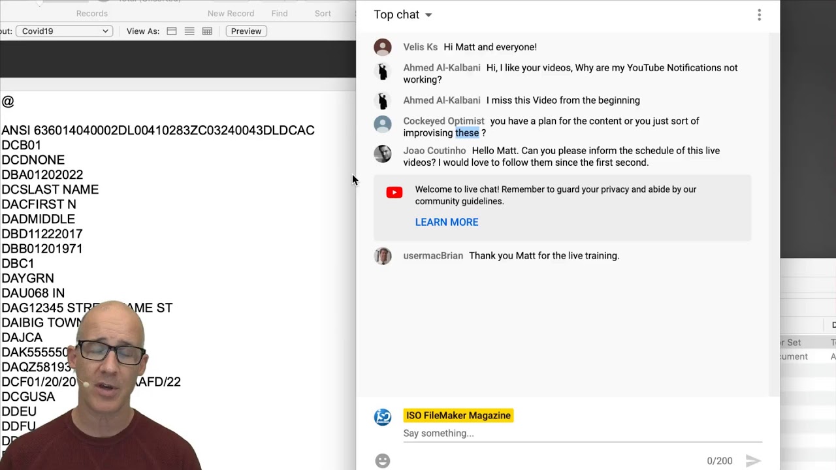Screen dimensions: 836x470
Task: Click the 'ANSI 636014040002DL...' line
Action: 158,131
